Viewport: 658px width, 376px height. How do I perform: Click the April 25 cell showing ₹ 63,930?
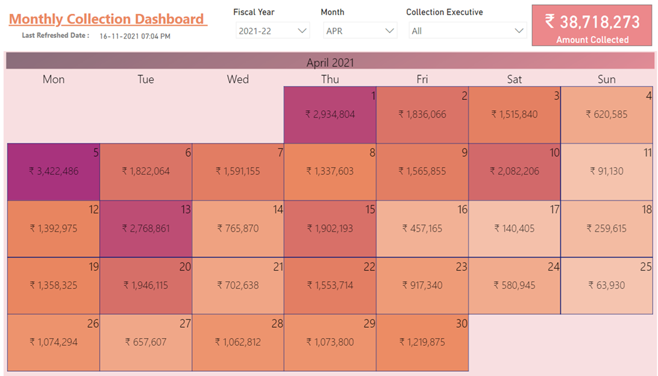(x=606, y=286)
